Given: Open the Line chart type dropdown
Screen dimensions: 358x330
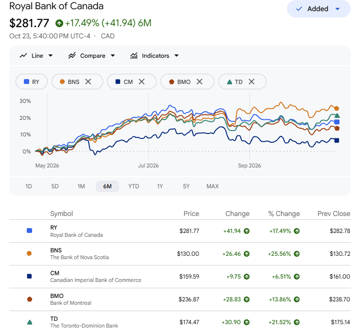Looking at the screenshot, I should [36, 56].
